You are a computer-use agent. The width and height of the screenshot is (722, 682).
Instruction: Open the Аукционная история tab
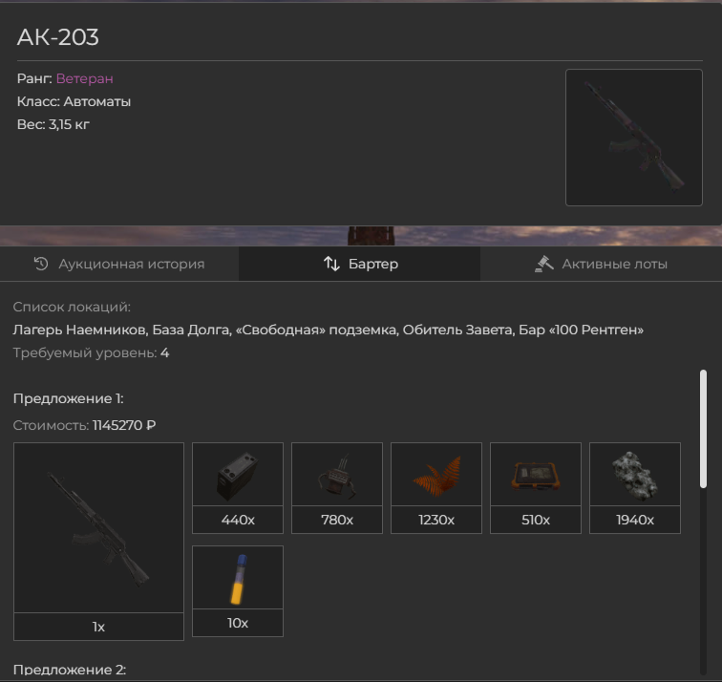(119, 264)
